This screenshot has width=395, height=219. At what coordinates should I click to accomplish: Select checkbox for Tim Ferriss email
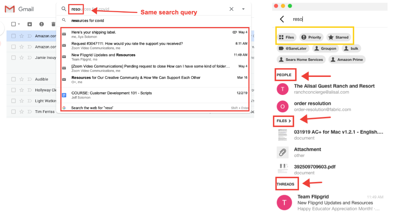[x=14, y=111]
